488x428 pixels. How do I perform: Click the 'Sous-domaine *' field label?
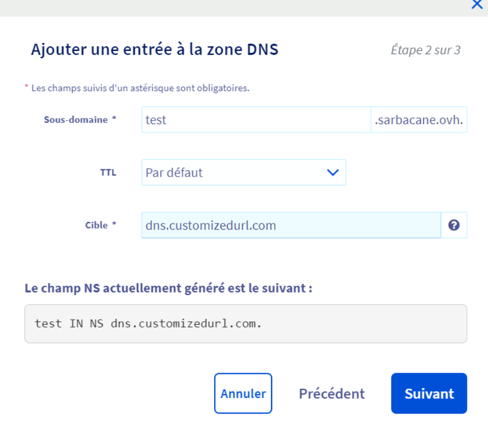coord(80,120)
